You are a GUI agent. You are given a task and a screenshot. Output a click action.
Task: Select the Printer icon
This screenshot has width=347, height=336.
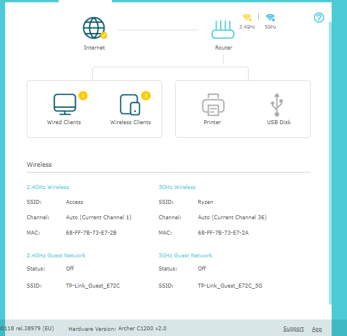click(213, 105)
